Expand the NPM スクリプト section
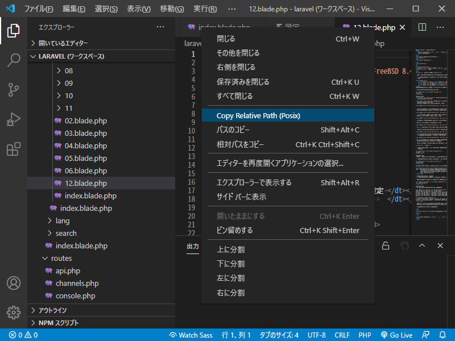Screen dimensions: 455x341 58,323
